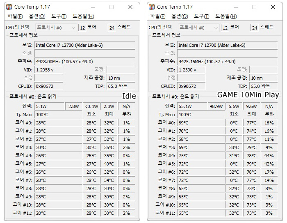Close the Idle Core Temp window
The width and height of the screenshot is (287, 223).
click(130, 7)
